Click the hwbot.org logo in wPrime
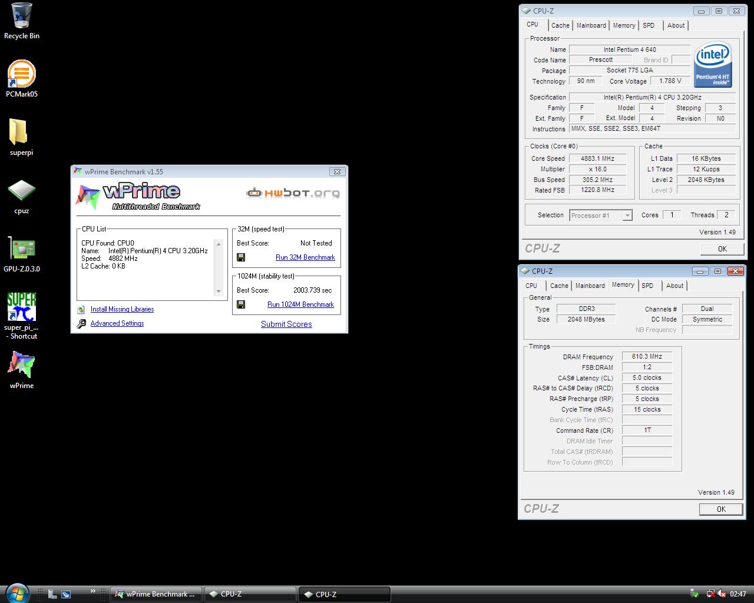754x603 pixels. [x=293, y=193]
